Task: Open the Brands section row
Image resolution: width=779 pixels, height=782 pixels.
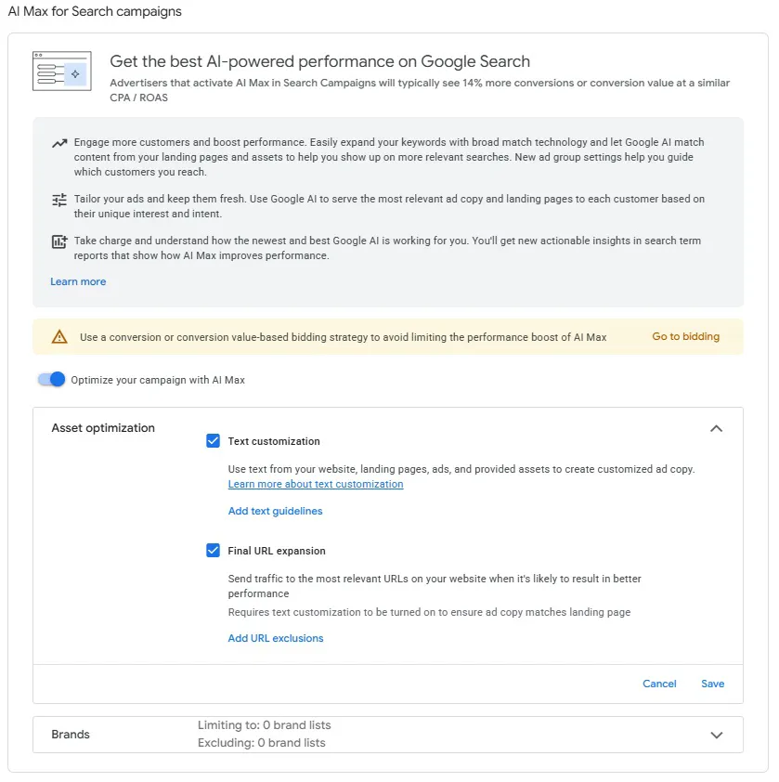Action: (388, 735)
